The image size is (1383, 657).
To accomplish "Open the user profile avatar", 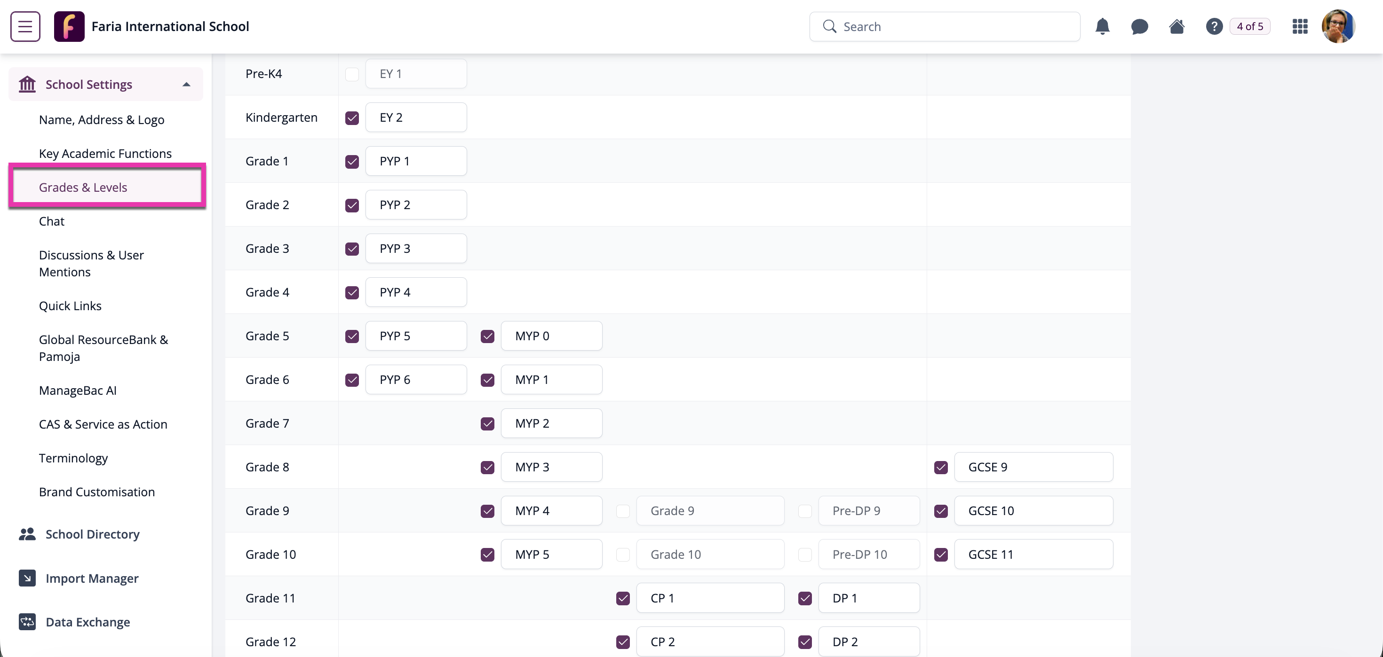I will click(x=1338, y=26).
